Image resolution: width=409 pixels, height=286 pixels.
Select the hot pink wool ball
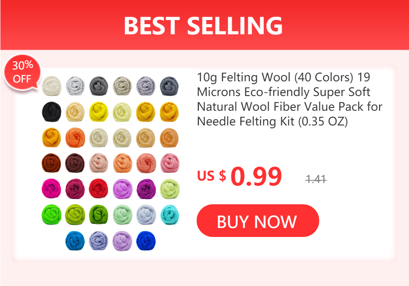point(52,188)
